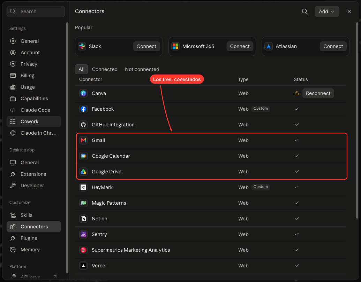Connect the Atlassian connector
Image resolution: width=361 pixels, height=282 pixels.
333,46
